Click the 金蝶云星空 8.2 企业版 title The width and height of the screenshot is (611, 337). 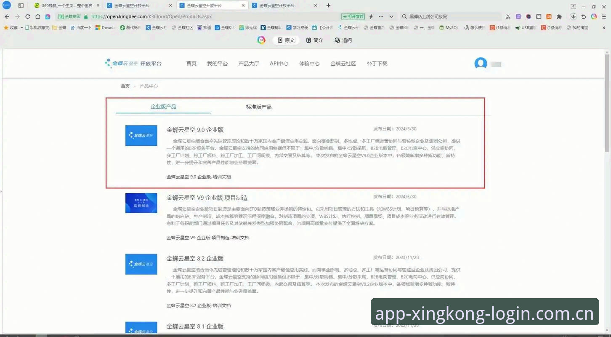click(x=195, y=258)
